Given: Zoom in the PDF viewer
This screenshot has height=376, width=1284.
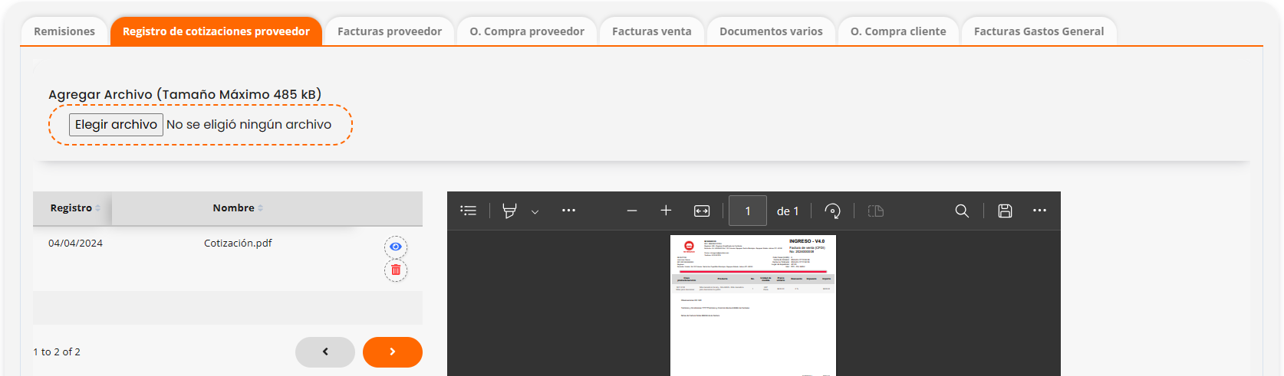Looking at the screenshot, I should (666, 211).
